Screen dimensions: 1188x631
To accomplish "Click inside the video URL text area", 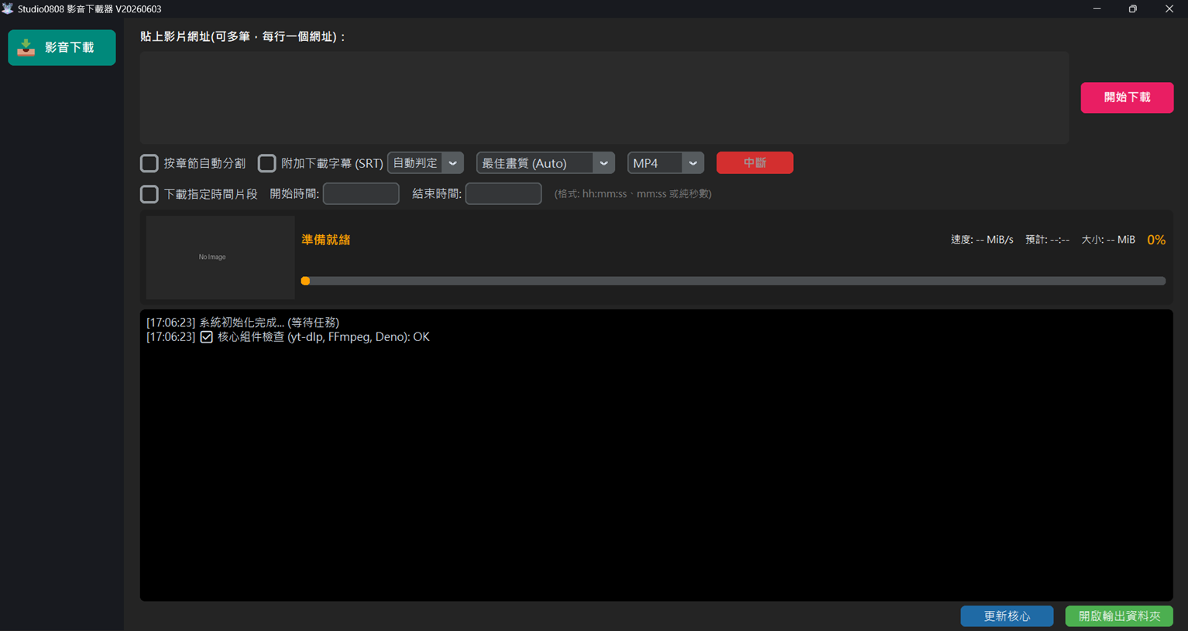I will [x=604, y=98].
